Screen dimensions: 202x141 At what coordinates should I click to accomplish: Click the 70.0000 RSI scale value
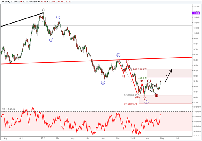[198, 112]
